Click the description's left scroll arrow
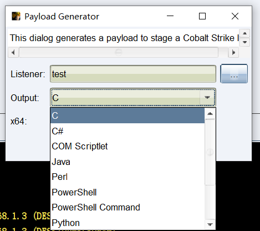This screenshot has height=231, width=260. tap(13, 53)
